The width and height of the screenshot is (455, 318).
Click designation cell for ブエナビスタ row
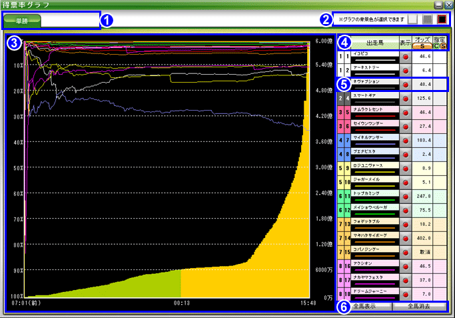click(x=440, y=155)
